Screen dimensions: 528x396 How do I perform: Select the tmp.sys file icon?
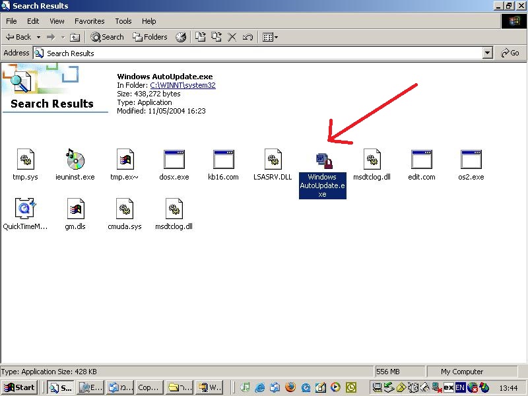(x=25, y=159)
